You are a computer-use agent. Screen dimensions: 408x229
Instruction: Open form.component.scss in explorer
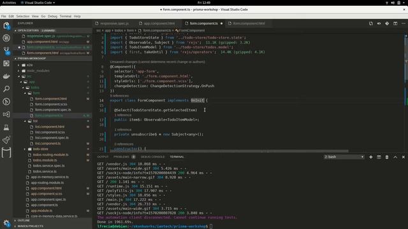tap(51, 104)
